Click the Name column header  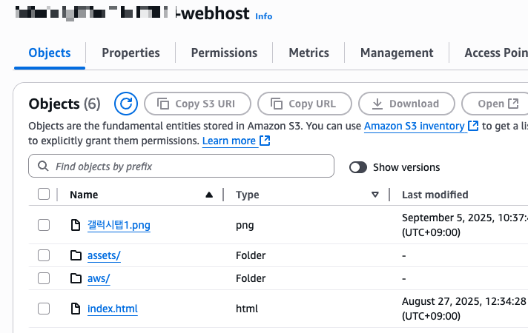84,195
